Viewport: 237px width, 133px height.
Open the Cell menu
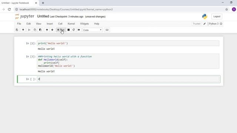pyautogui.click(x=60, y=24)
